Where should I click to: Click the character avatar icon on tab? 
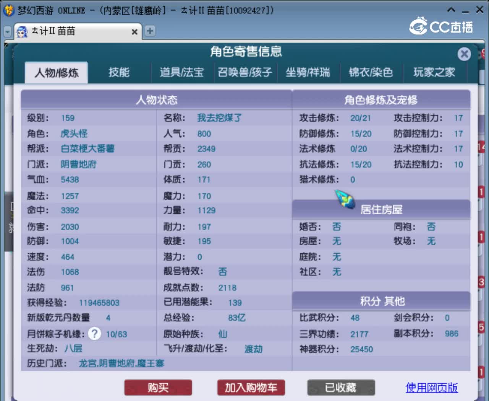[x=22, y=32]
